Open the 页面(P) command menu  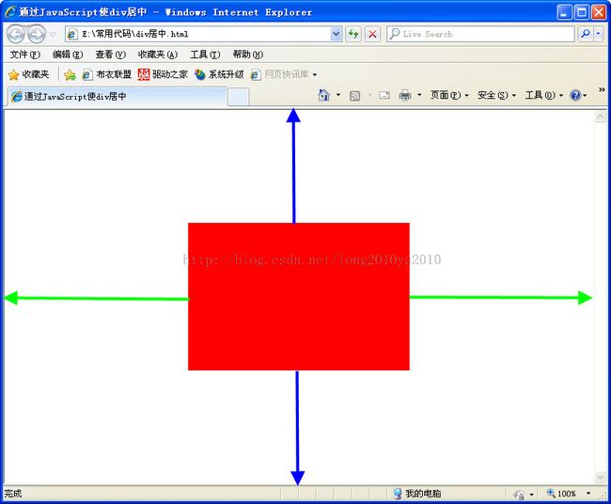pyautogui.click(x=449, y=95)
